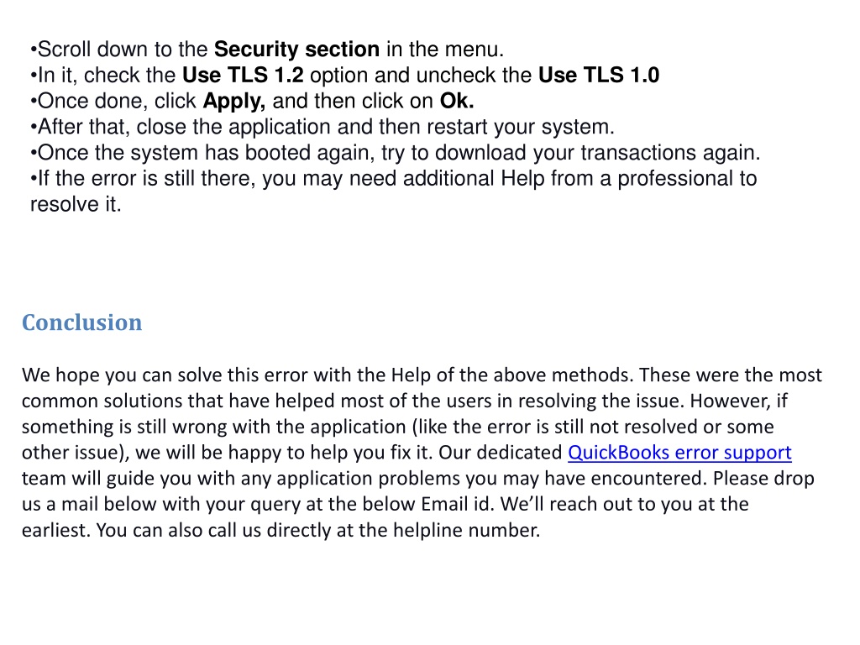
Task: Click the phrase Please drop
Action: [x=763, y=478]
